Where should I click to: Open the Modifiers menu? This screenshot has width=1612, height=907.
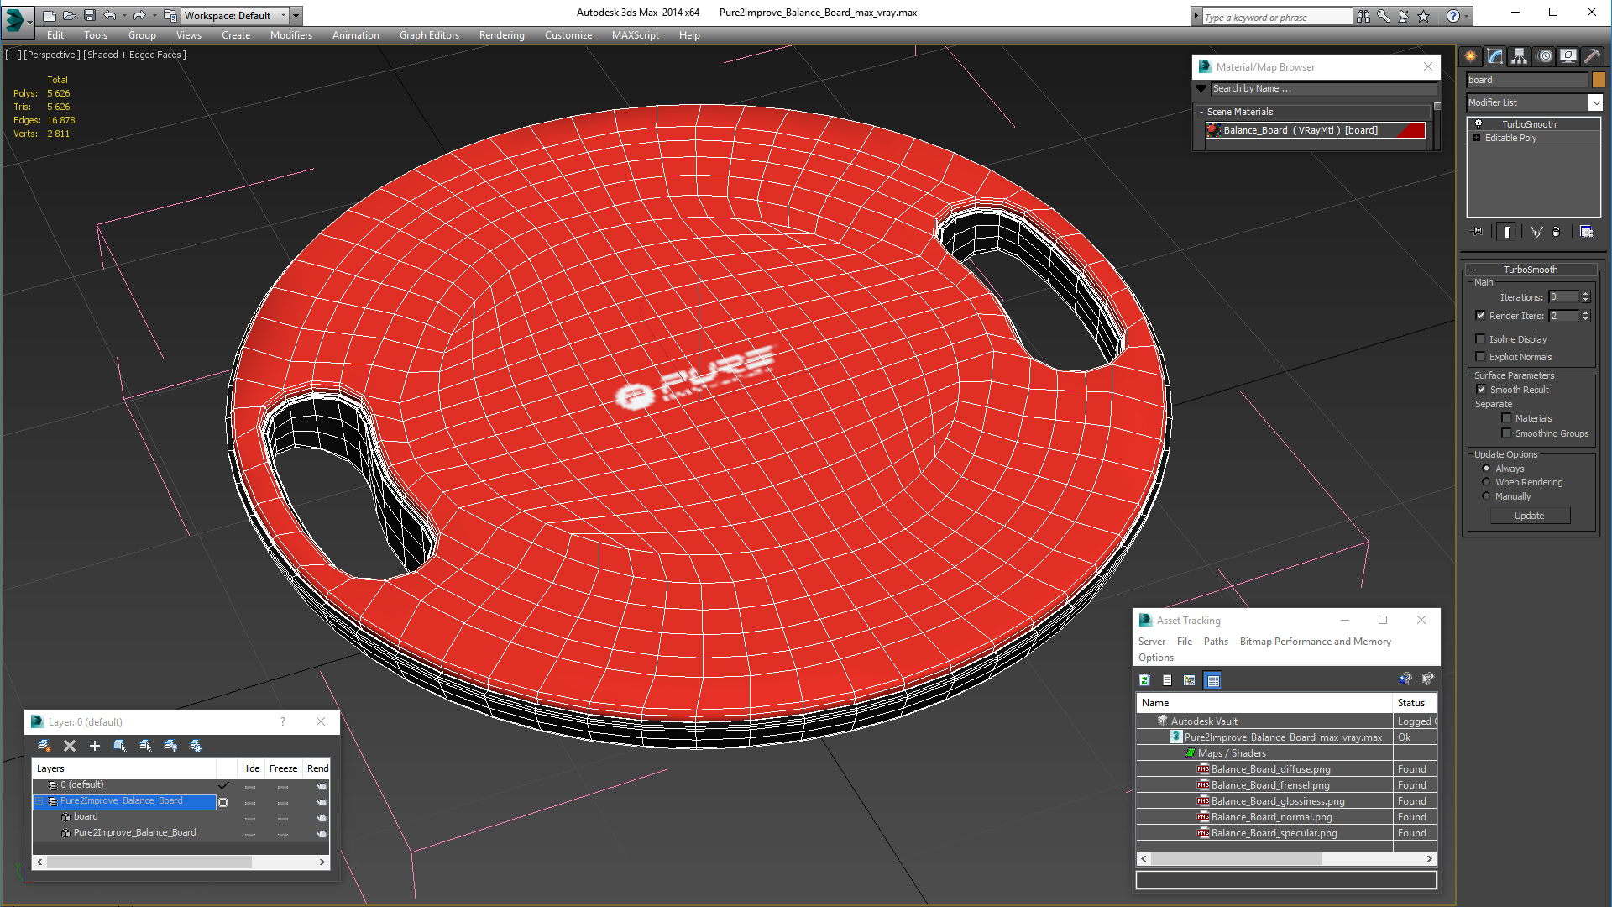tap(290, 35)
